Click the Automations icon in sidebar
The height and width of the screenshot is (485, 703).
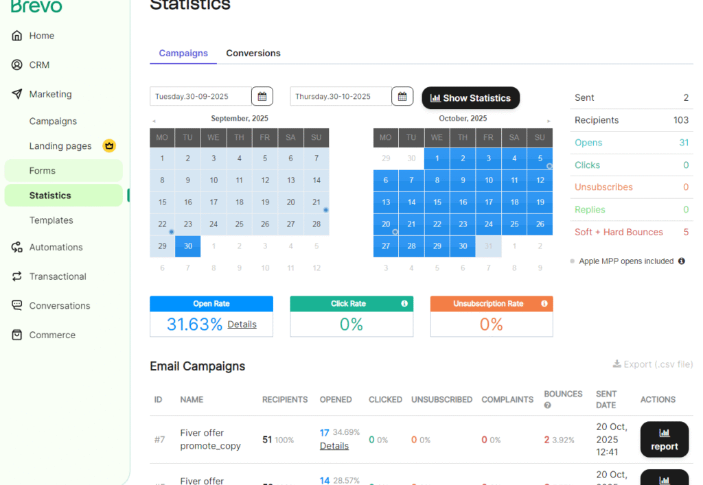17,248
